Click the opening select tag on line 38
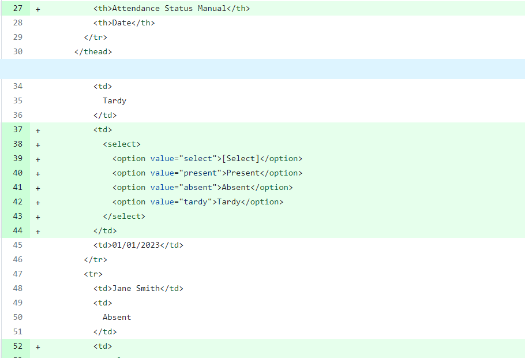The width and height of the screenshot is (525, 358). click(x=122, y=144)
